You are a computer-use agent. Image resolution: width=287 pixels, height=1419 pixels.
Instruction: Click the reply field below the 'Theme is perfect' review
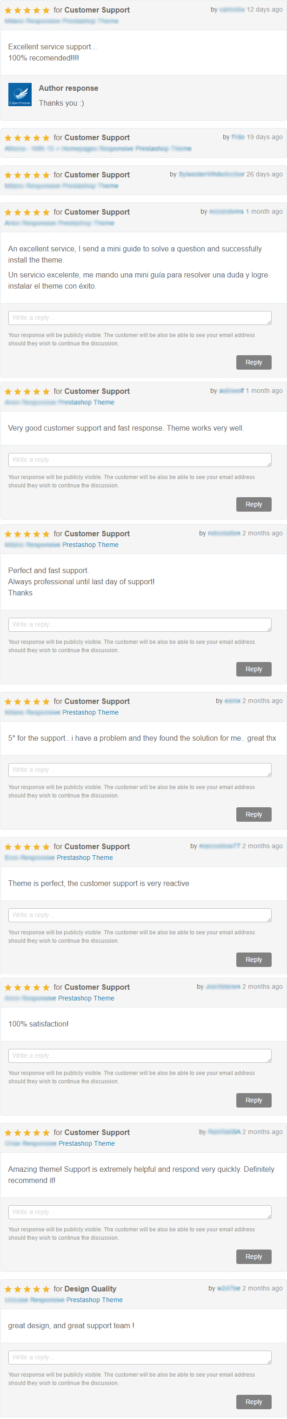[x=140, y=915]
